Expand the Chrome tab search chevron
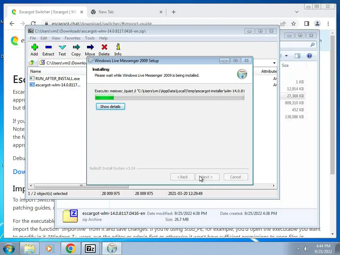The image size is (340, 255). (x=297, y=12)
